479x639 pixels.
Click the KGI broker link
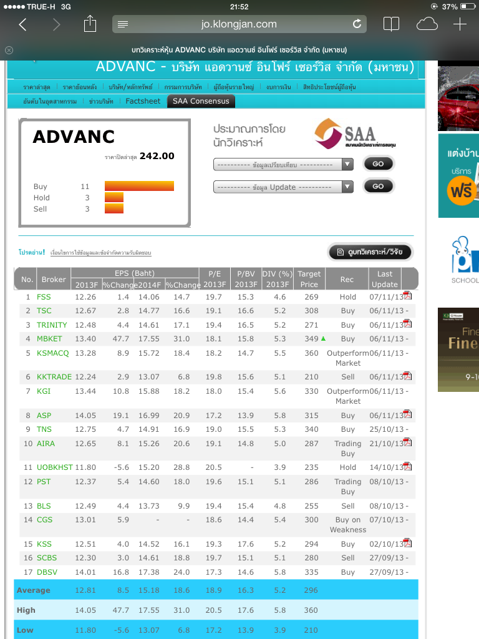coord(44,391)
